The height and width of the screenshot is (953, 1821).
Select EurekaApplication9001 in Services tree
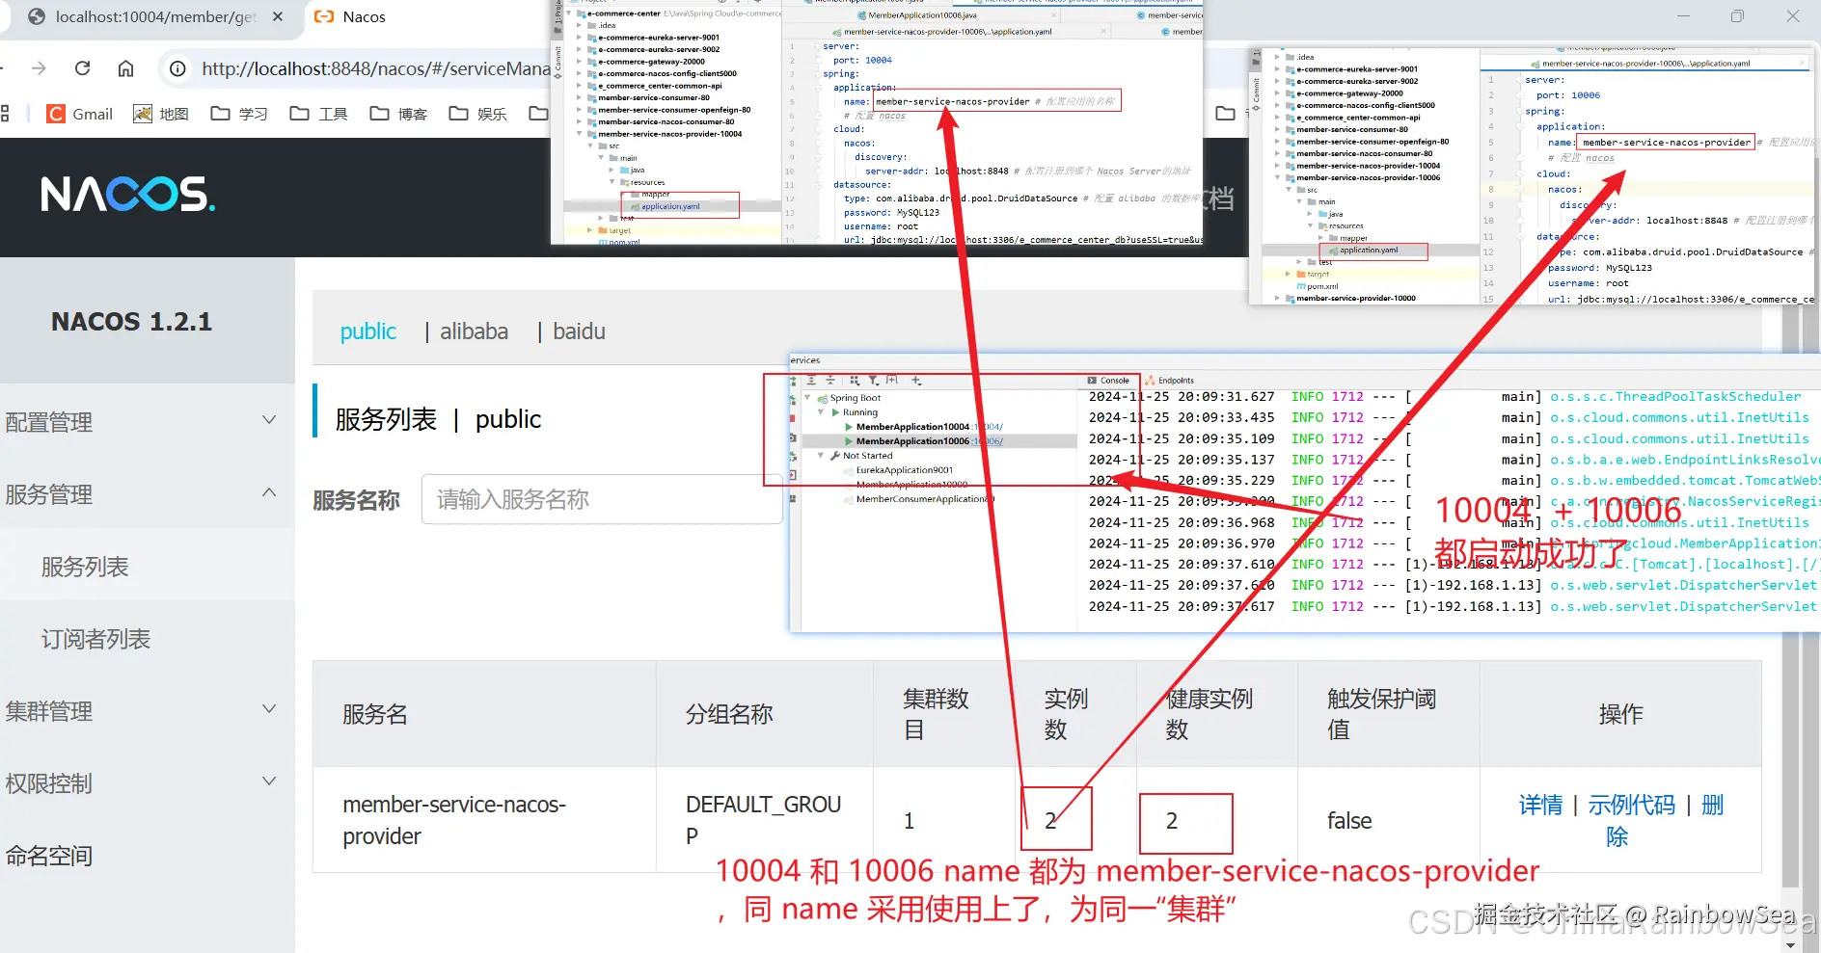(905, 470)
